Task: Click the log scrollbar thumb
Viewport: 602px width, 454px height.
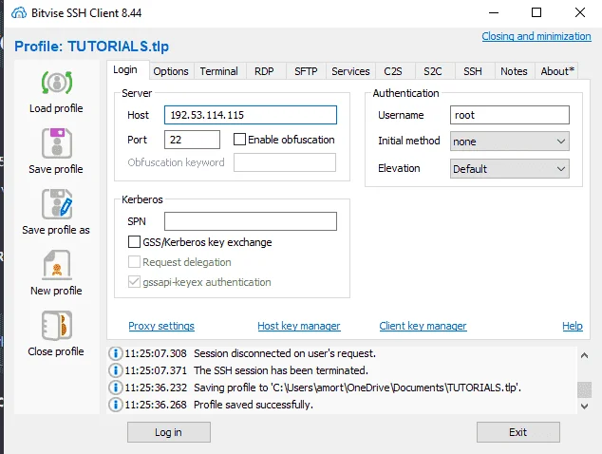Action: [584, 389]
